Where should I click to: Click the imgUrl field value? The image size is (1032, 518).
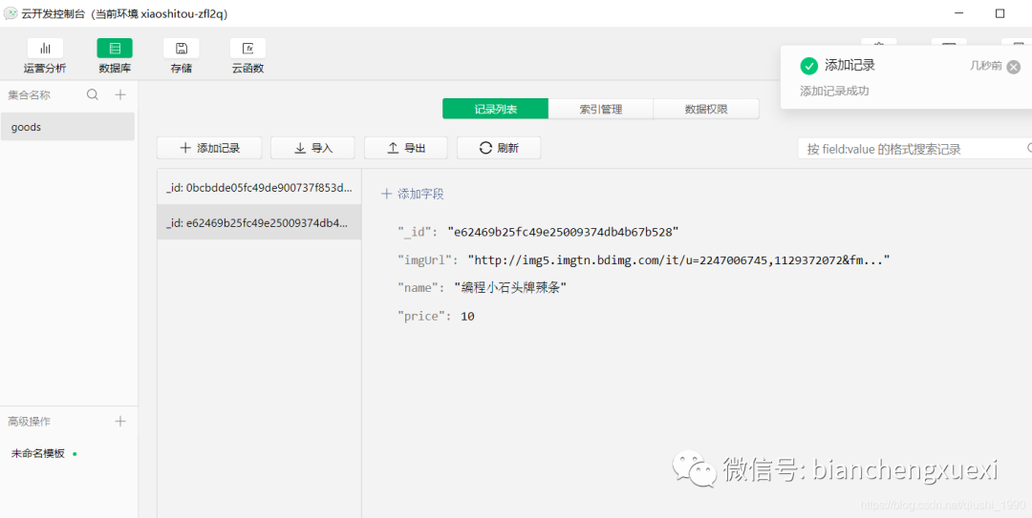pyautogui.click(x=678, y=260)
